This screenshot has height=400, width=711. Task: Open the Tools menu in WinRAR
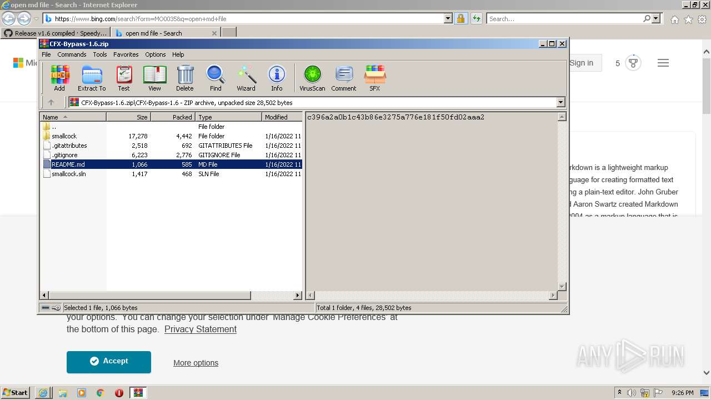click(100, 54)
